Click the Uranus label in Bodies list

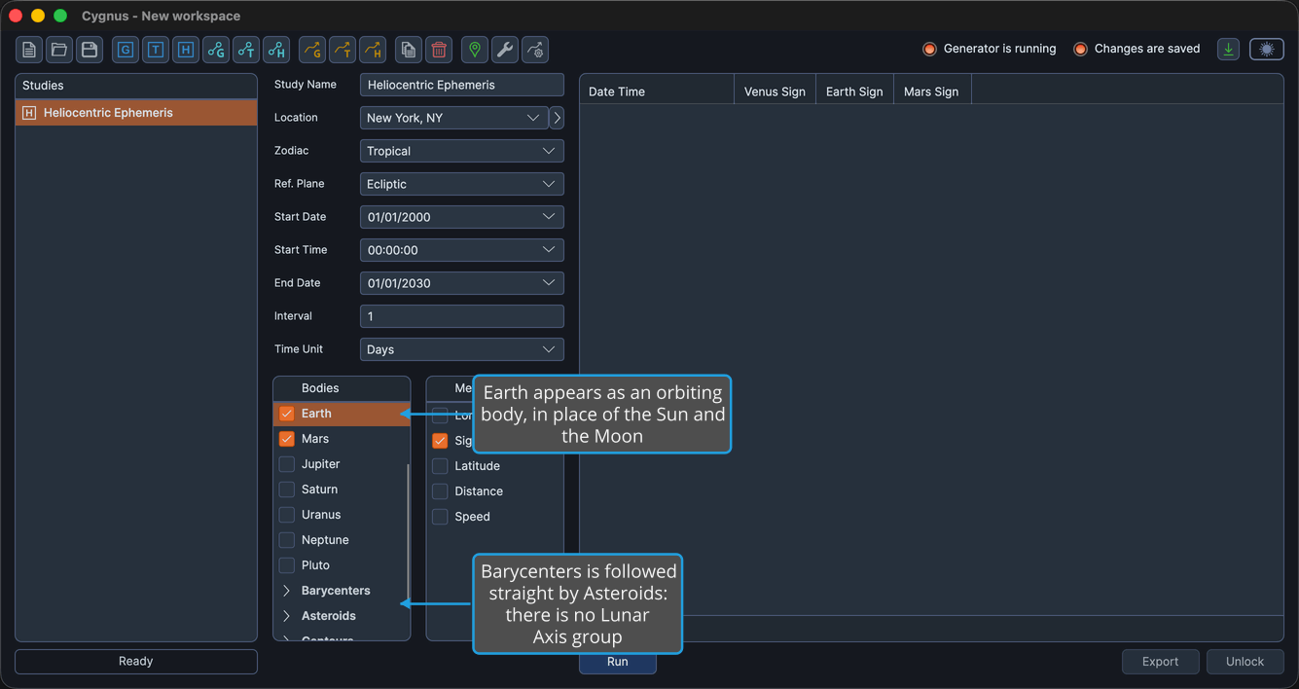coord(321,515)
